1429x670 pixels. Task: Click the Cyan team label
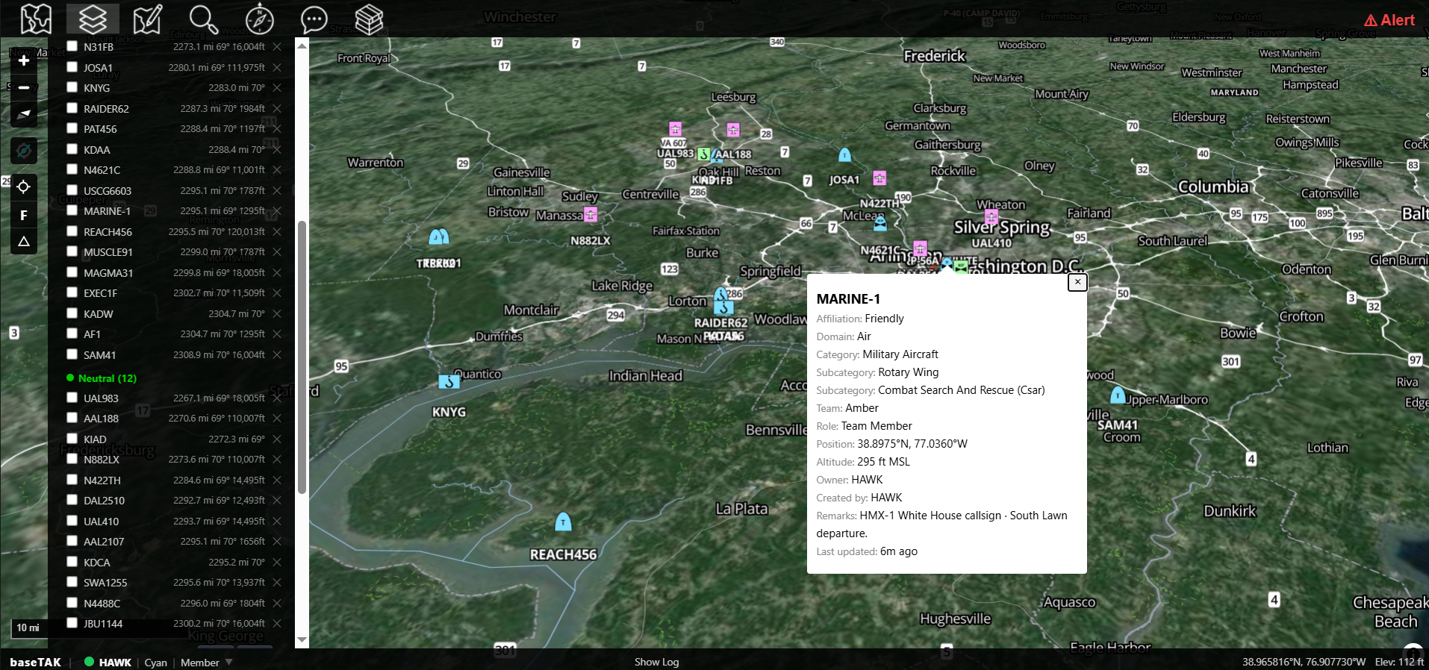tap(155, 662)
